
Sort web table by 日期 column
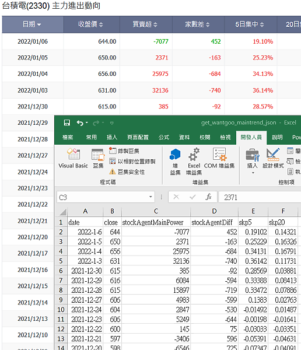(32, 24)
